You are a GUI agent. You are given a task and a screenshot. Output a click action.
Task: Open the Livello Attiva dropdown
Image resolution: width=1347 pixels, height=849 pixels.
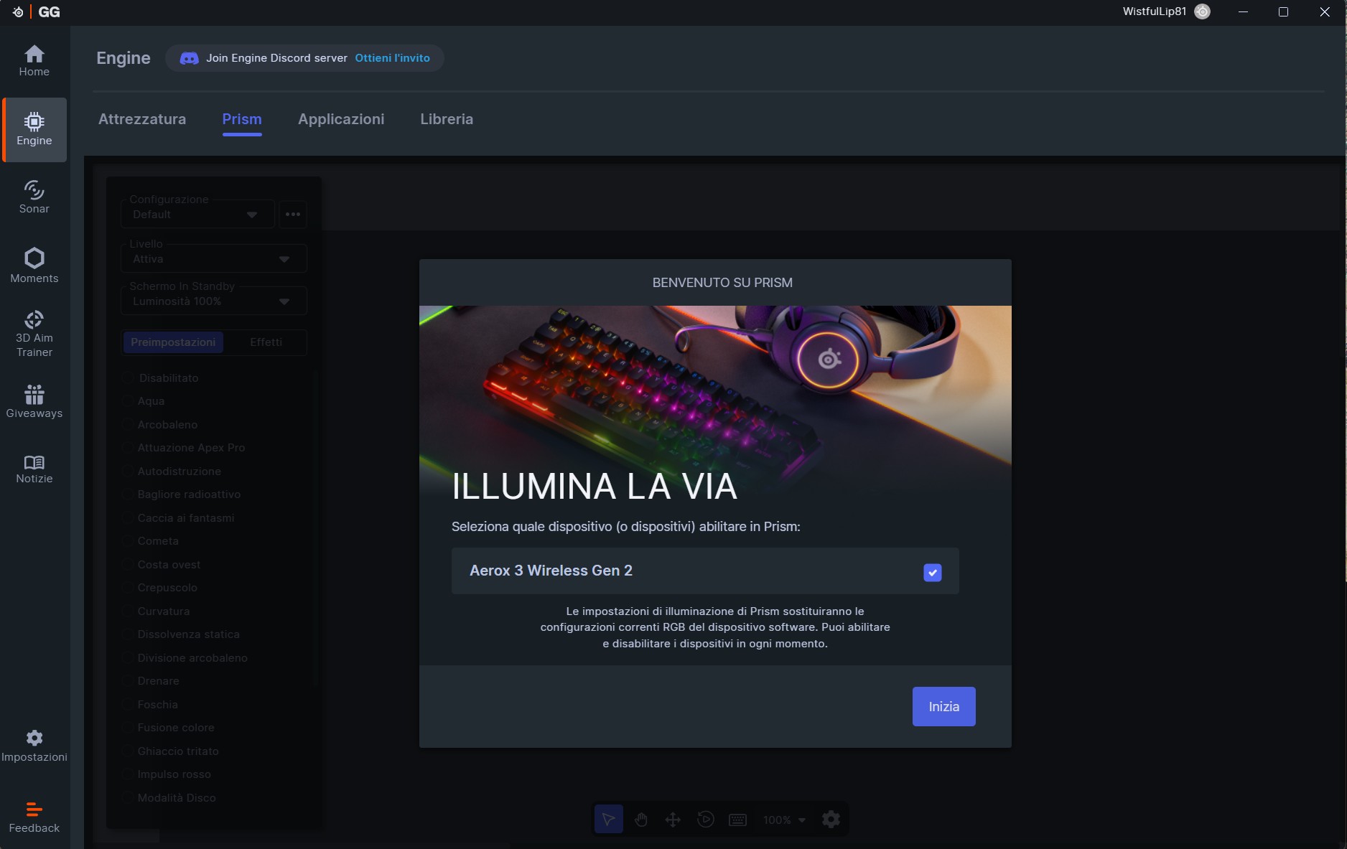pos(213,259)
